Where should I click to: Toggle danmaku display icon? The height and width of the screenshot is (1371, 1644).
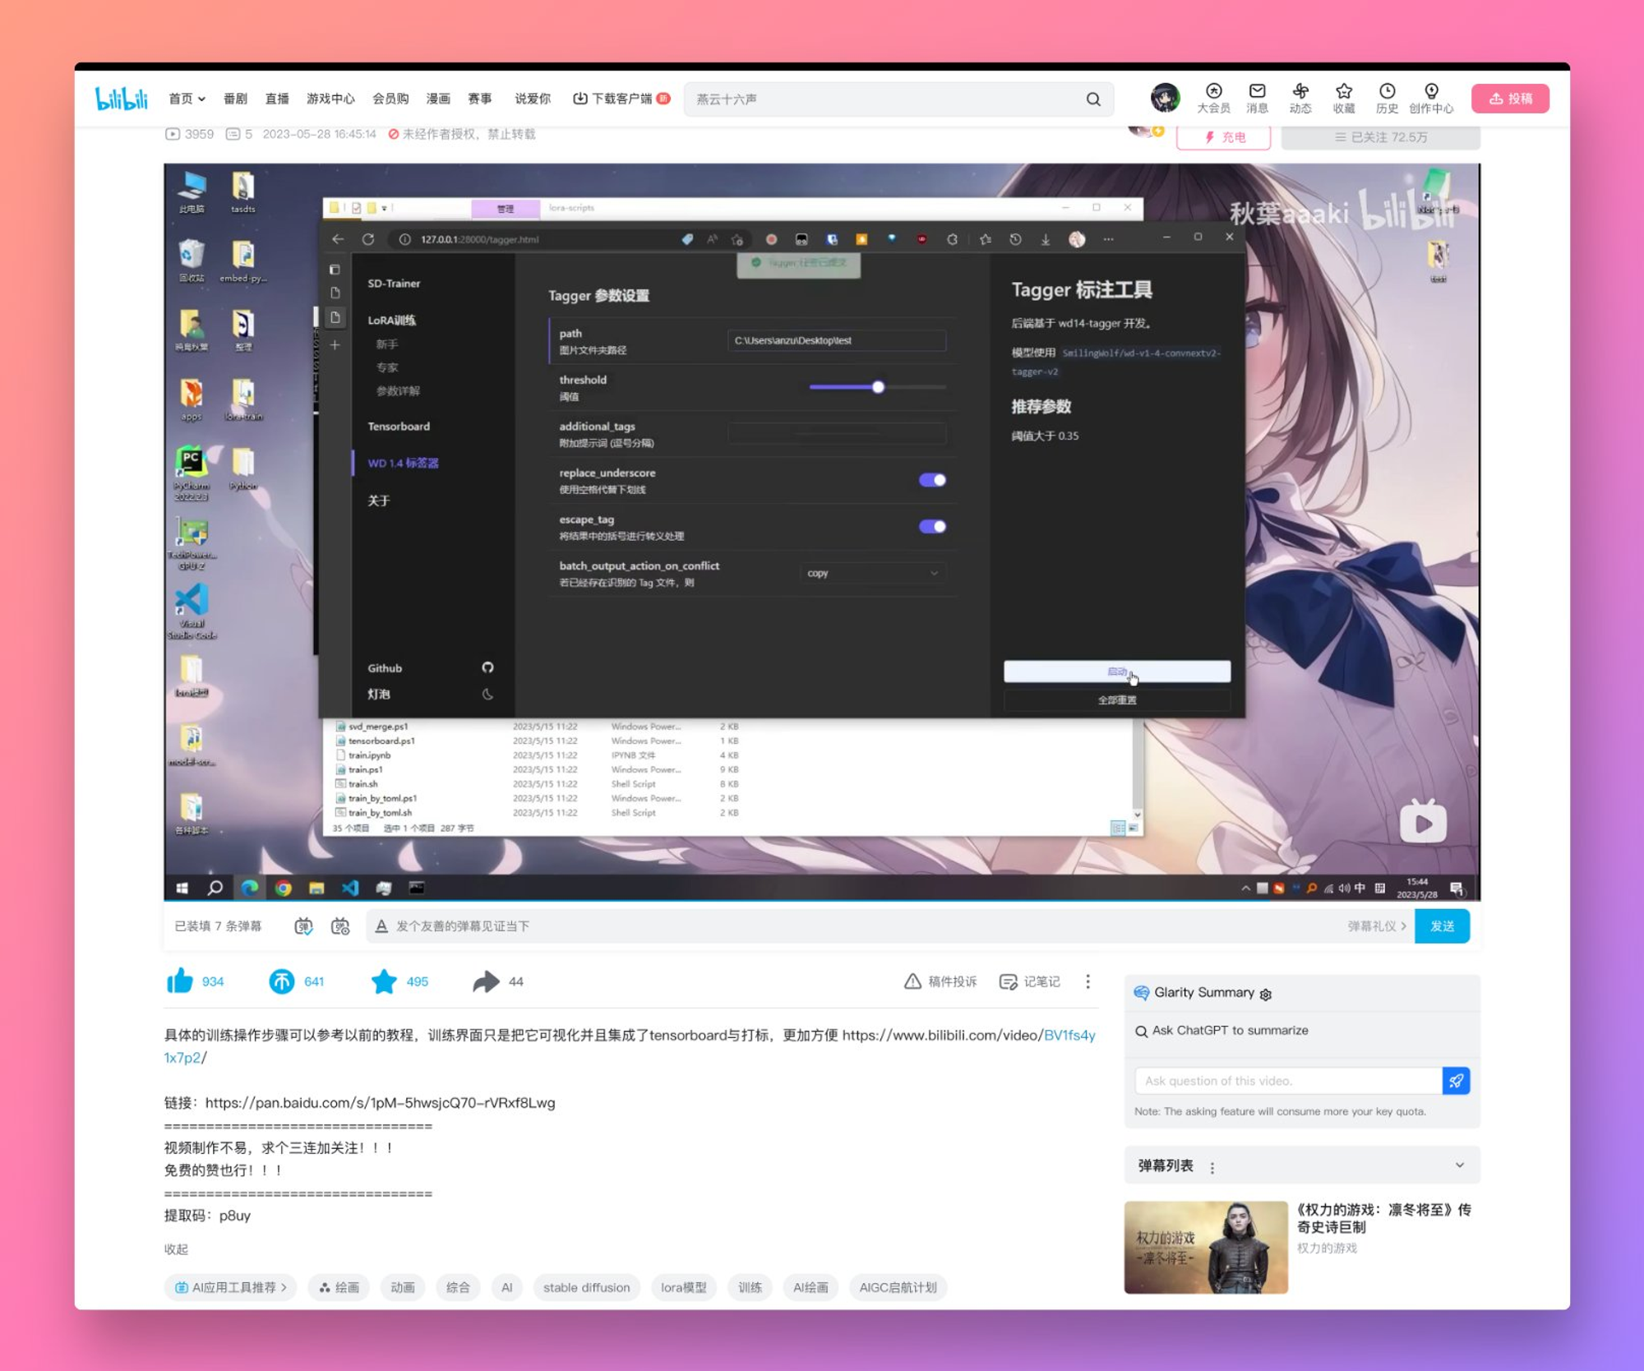(x=303, y=926)
